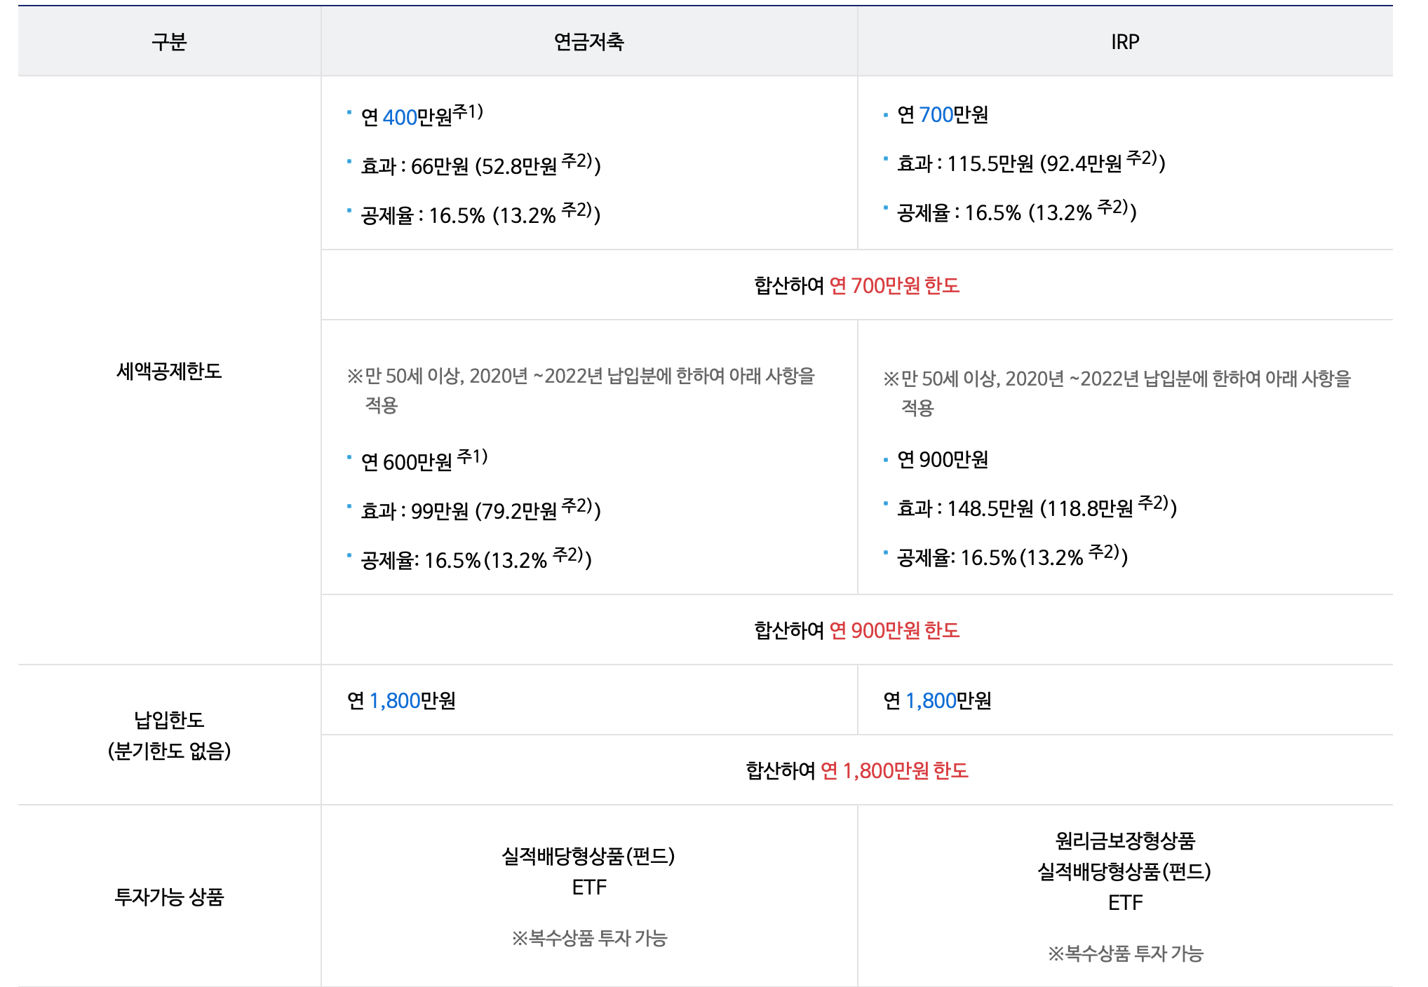The width and height of the screenshot is (1428, 987).
Task: Click the 주1) footnote marker next to 연 400만원
Action: click(469, 112)
